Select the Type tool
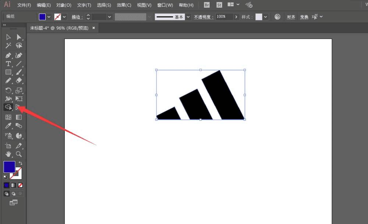The image size is (368, 224). (x=8, y=64)
